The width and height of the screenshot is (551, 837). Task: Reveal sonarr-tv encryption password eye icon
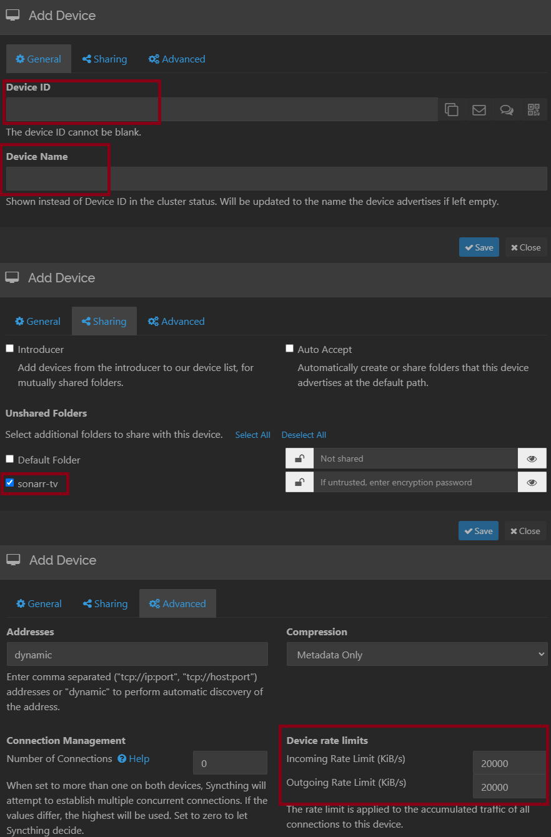point(532,482)
